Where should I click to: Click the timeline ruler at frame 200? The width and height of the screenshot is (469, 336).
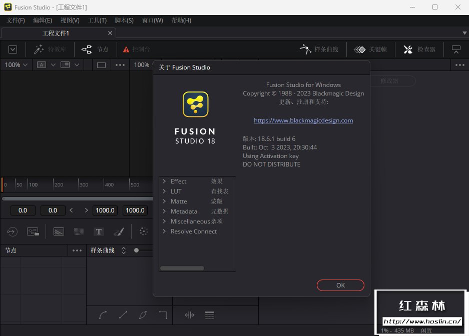59,184
